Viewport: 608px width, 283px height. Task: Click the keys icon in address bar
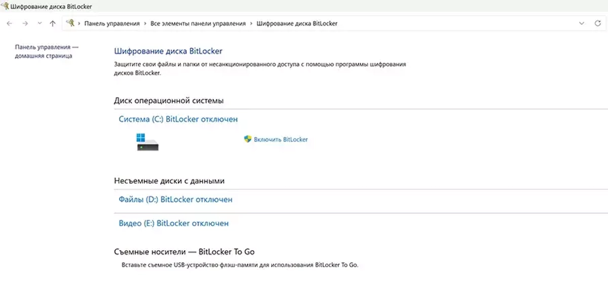click(70, 23)
